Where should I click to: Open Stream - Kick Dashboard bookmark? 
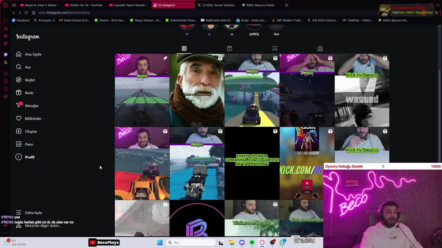110,20
